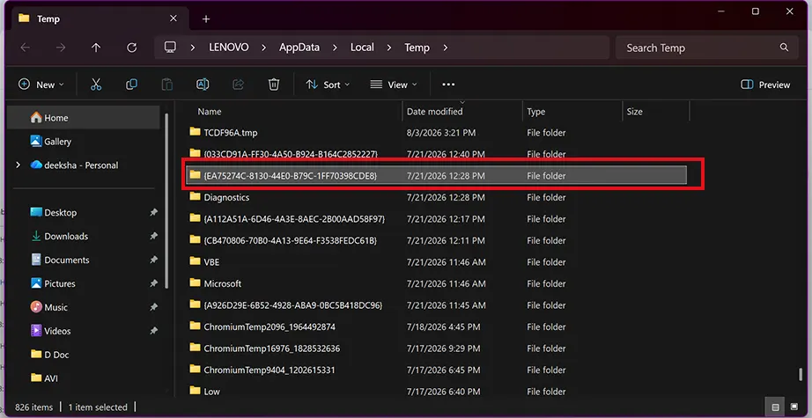This screenshot has width=812, height=418.
Task: Unpin Pictures from quick access
Action: click(153, 283)
